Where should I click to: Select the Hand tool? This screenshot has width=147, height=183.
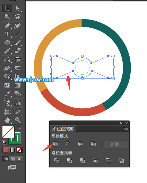(7, 120)
